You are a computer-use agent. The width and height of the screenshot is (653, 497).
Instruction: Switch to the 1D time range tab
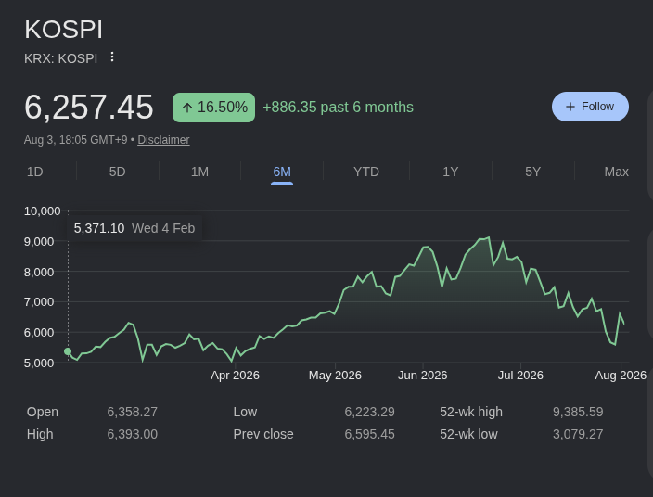(x=35, y=172)
